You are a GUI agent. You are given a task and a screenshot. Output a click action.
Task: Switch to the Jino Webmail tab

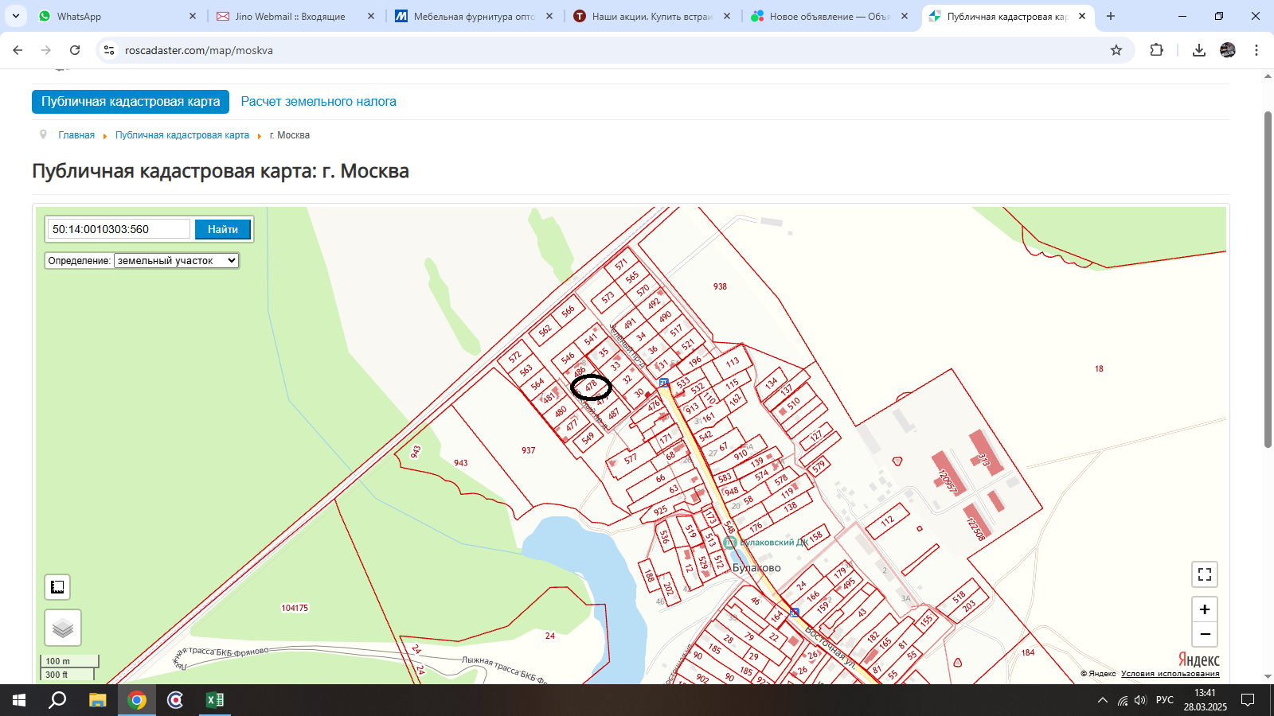[x=290, y=16]
